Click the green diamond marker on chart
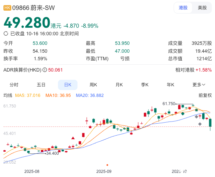The width and height of the screenshot is (215, 177). click(183, 113)
